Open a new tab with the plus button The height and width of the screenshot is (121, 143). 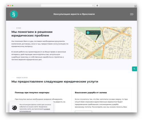click(x=136, y=6)
